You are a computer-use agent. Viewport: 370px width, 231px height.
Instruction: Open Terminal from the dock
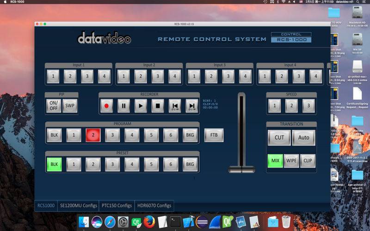[x=176, y=222]
